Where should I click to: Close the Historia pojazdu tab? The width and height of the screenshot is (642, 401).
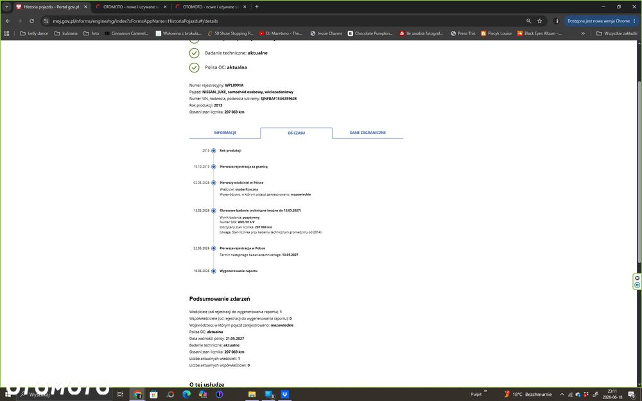point(85,7)
